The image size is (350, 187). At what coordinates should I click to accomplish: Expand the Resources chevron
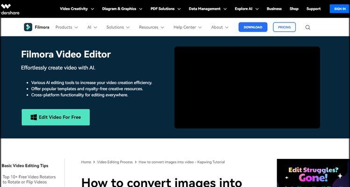[x=162, y=28]
